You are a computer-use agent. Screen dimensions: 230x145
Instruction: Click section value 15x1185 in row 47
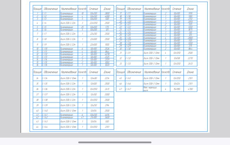(177, 89)
